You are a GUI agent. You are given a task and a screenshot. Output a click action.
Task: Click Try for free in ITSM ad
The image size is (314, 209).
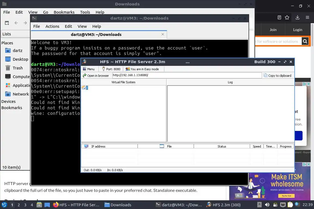[x=286, y=196]
